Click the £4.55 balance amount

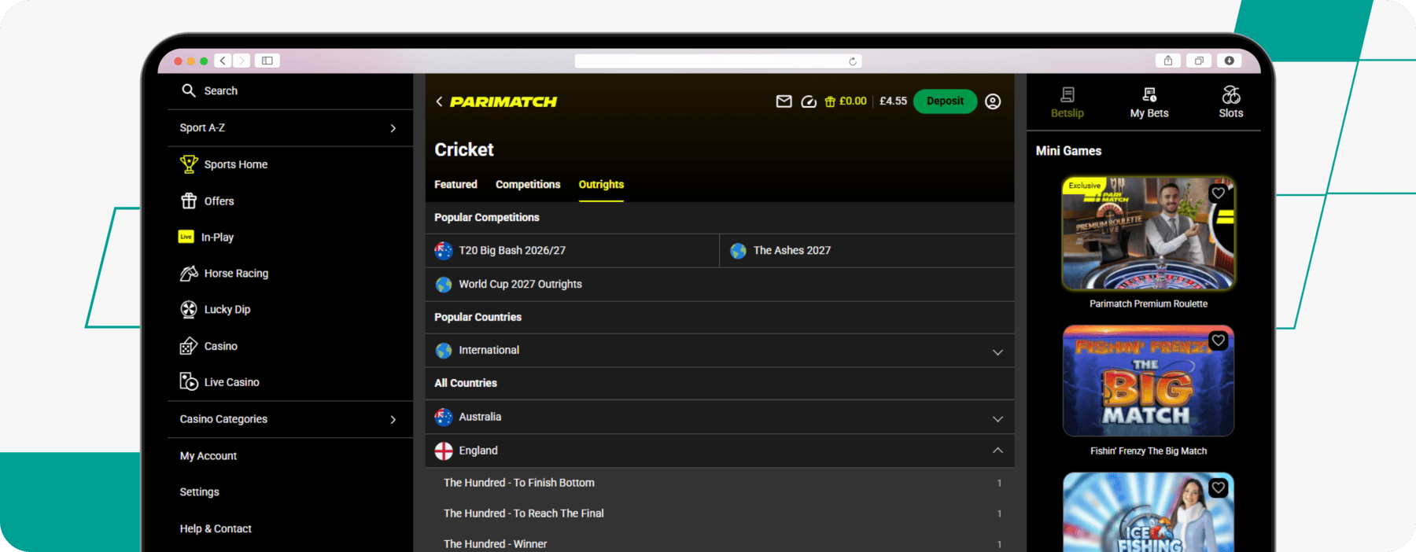[893, 101]
